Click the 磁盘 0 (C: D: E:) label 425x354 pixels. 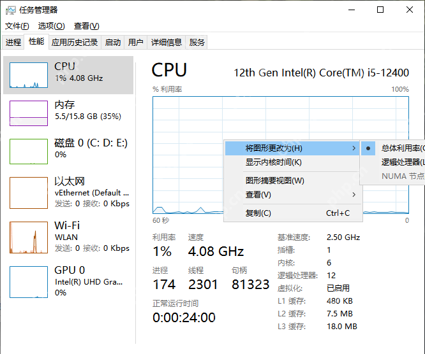tap(91, 143)
